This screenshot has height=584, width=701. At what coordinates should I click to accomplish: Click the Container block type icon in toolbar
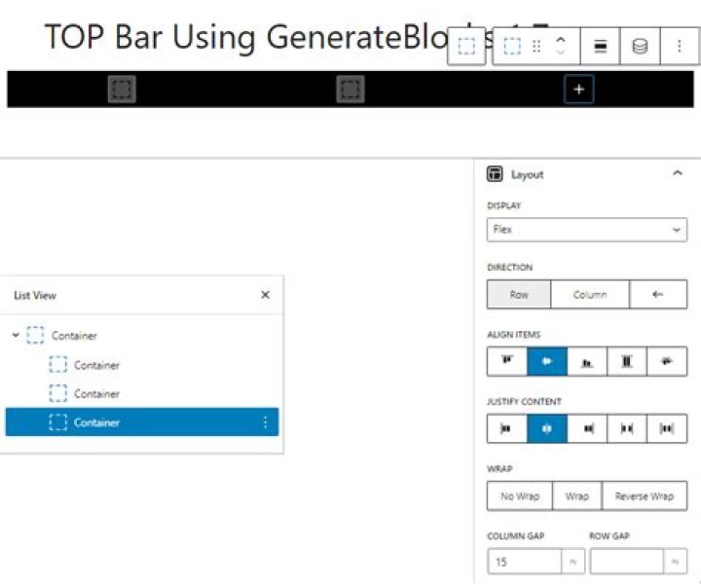pyautogui.click(x=512, y=46)
